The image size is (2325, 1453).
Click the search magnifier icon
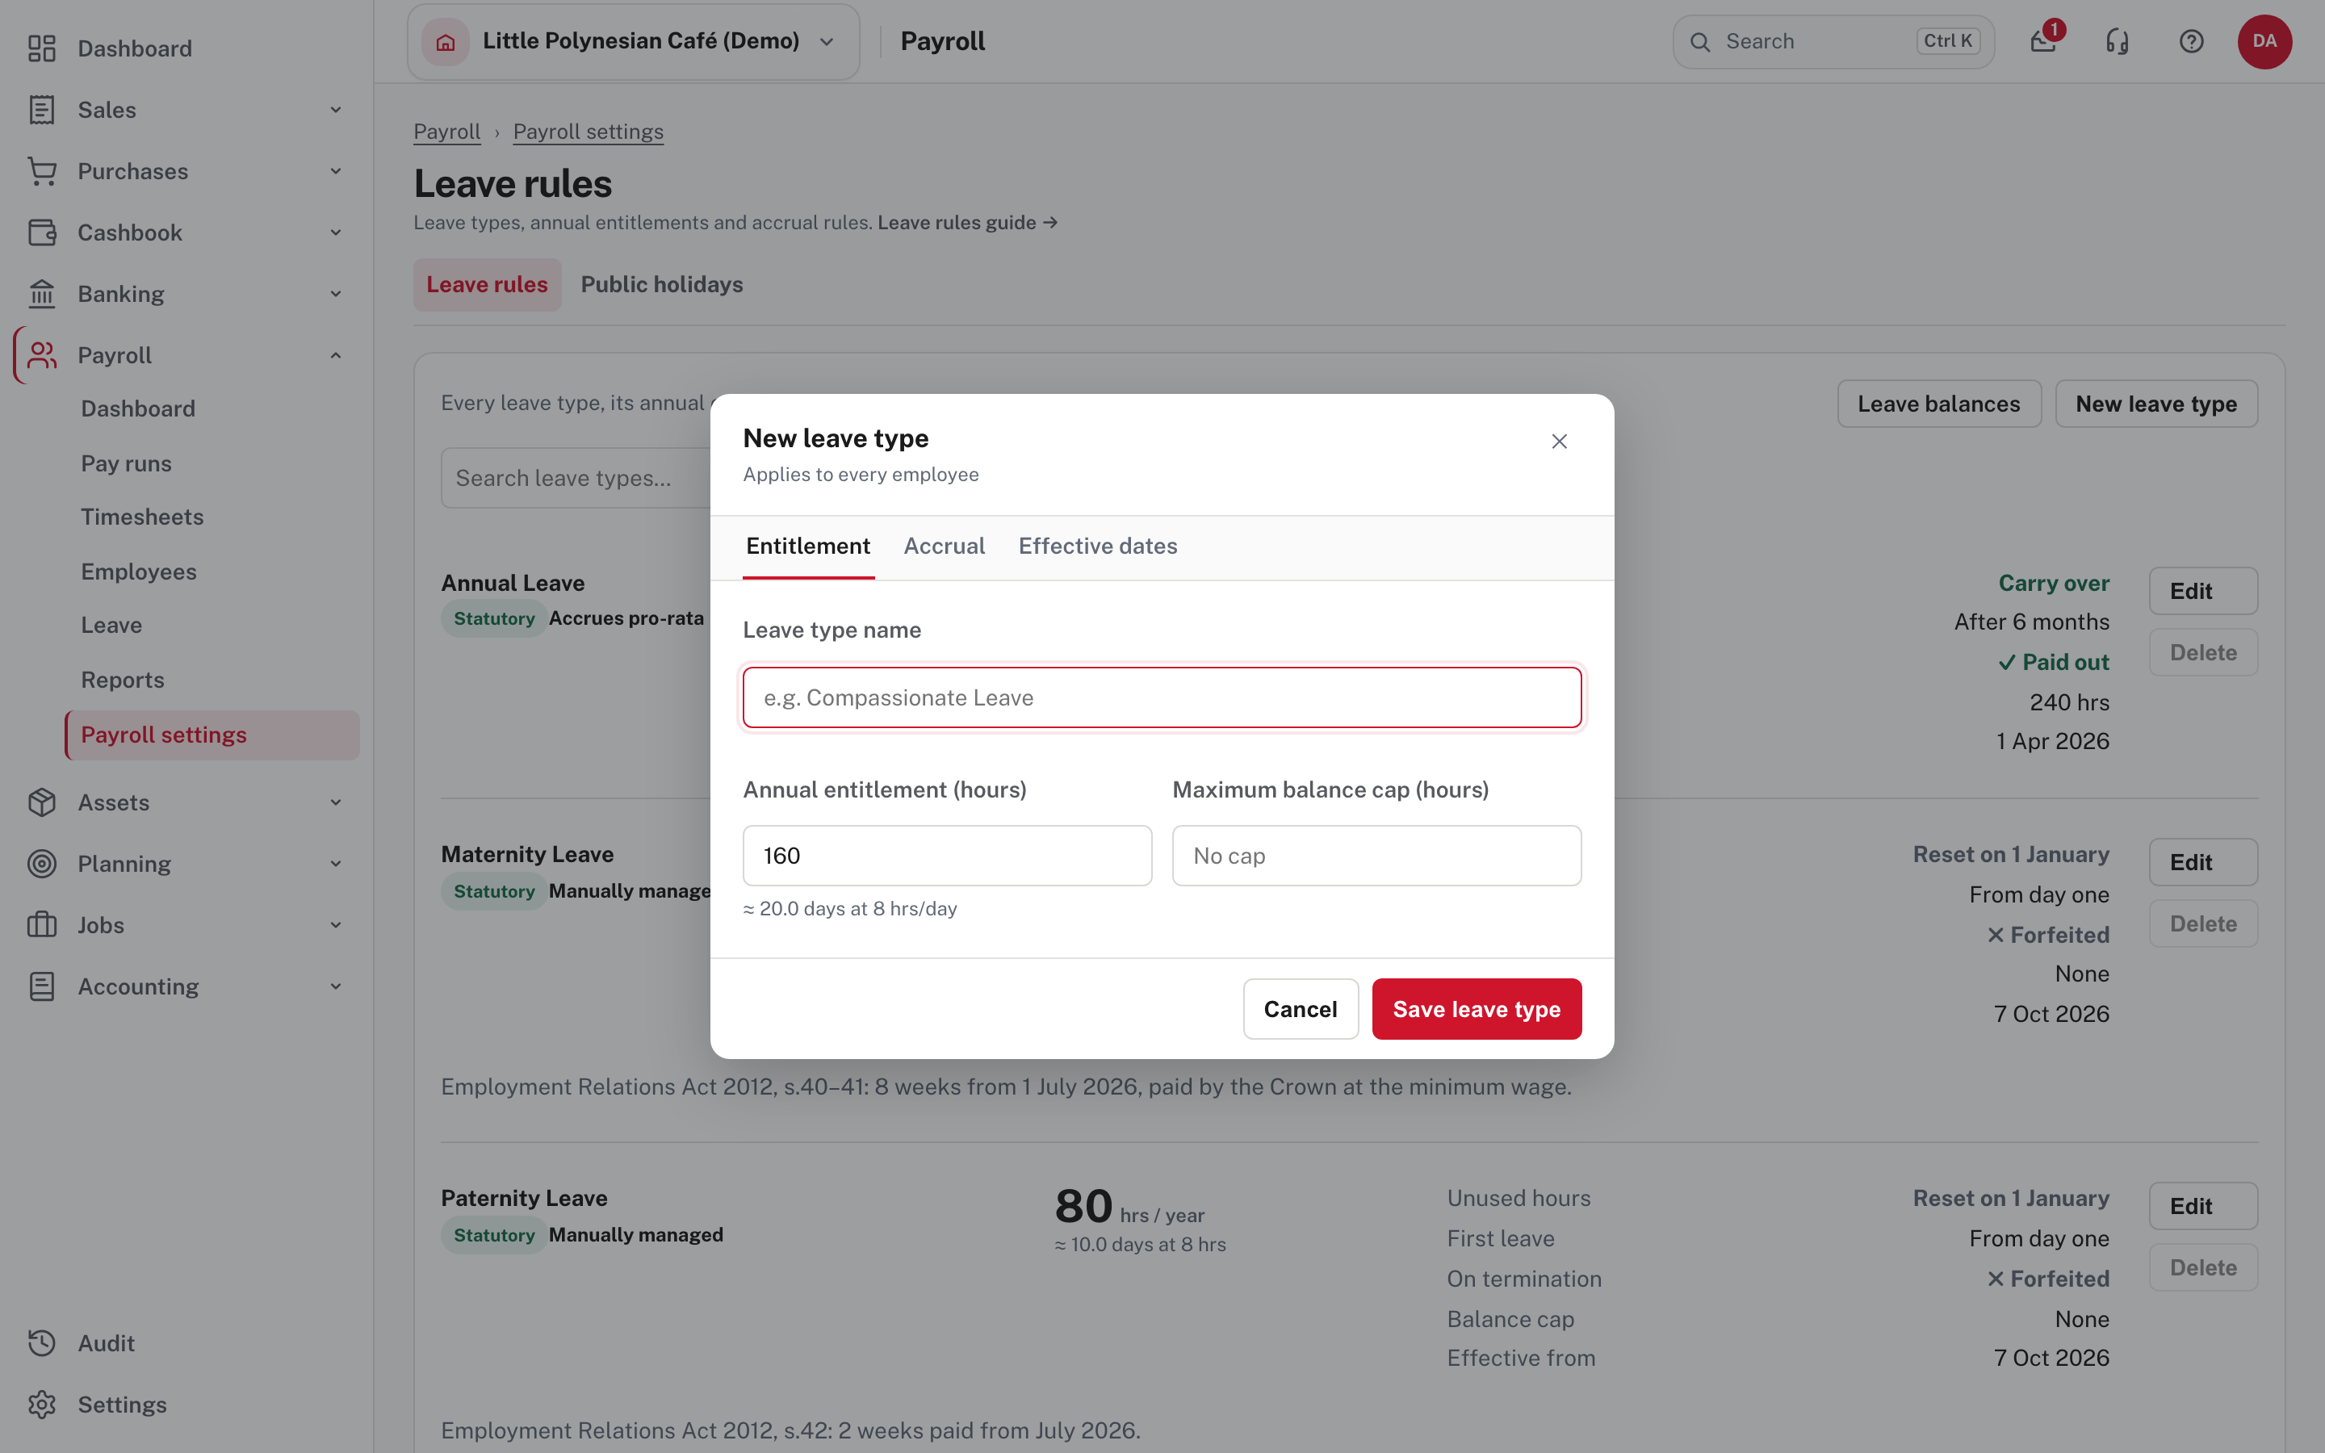click(x=1700, y=41)
